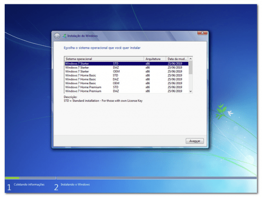Select the Windows 7 Home Basic DAZ row

click(127, 79)
